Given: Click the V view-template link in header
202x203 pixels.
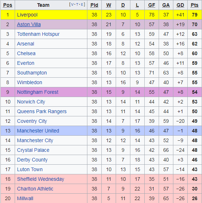Looking at the screenshot, I should pyautogui.click(x=72, y=5).
